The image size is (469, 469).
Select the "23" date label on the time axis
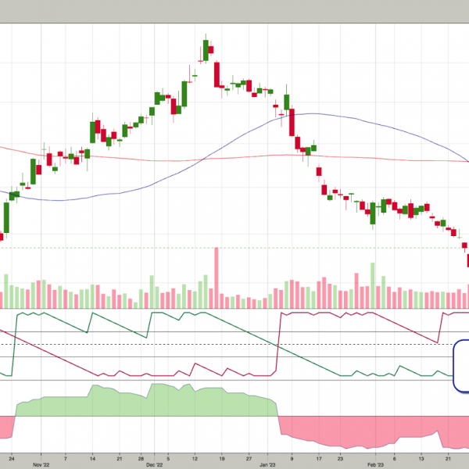[340, 458]
